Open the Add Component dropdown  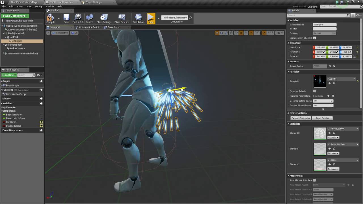15,16
